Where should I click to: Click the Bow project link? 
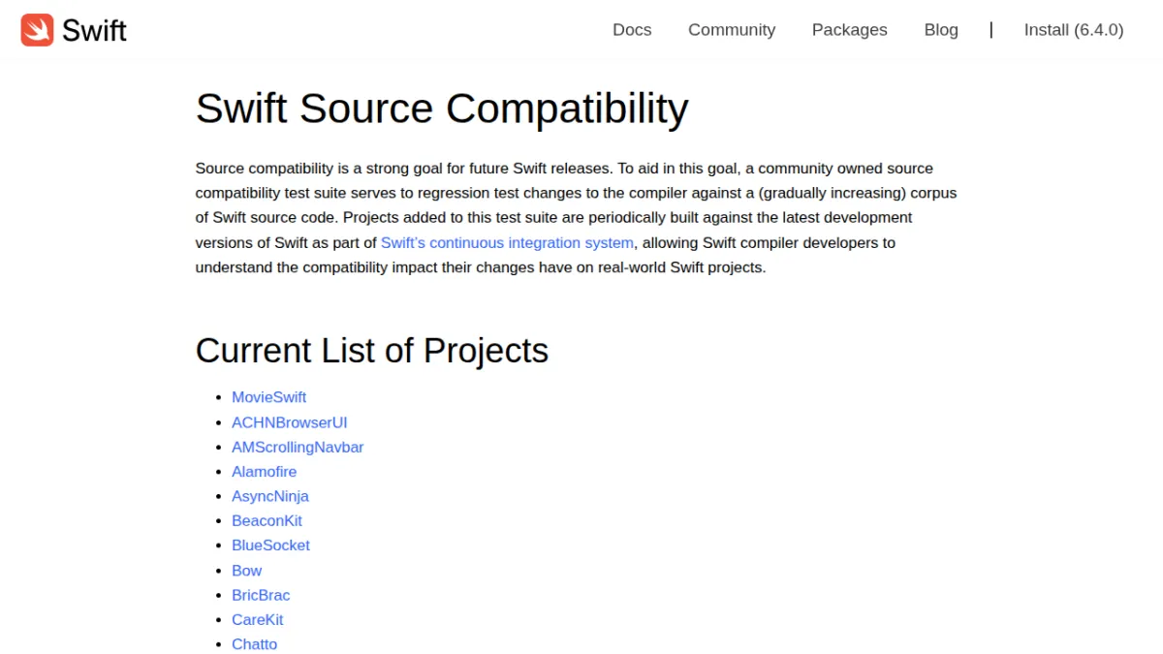246,571
